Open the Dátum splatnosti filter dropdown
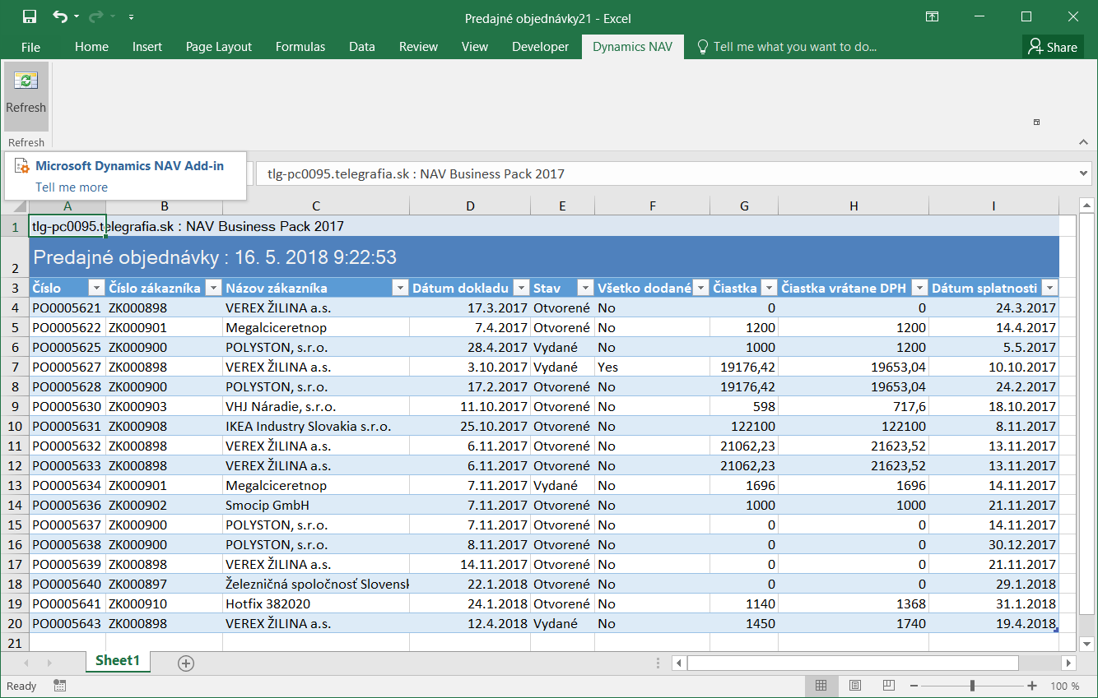1098x698 pixels. (x=1049, y=288)
